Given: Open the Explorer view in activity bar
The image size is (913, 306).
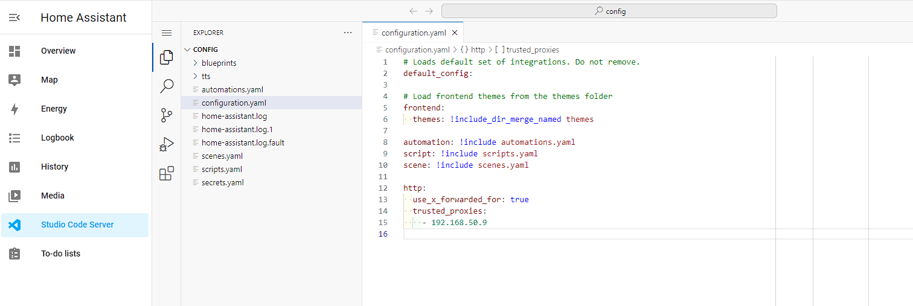Looking at the screenshot, I should [x=166, y=57].
